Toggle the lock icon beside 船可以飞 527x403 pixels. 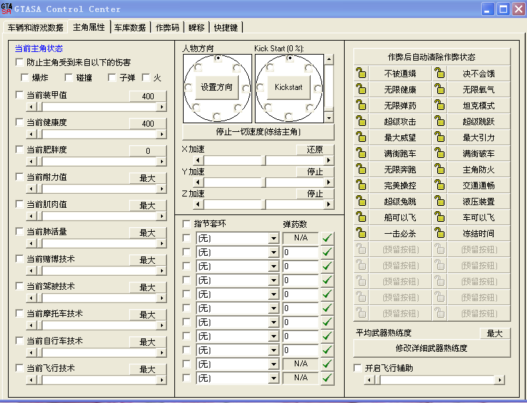[x=361, y=217]
